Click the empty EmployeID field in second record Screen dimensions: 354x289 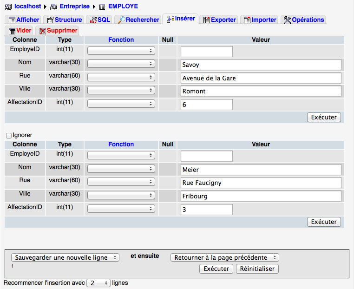click(207, 156)
